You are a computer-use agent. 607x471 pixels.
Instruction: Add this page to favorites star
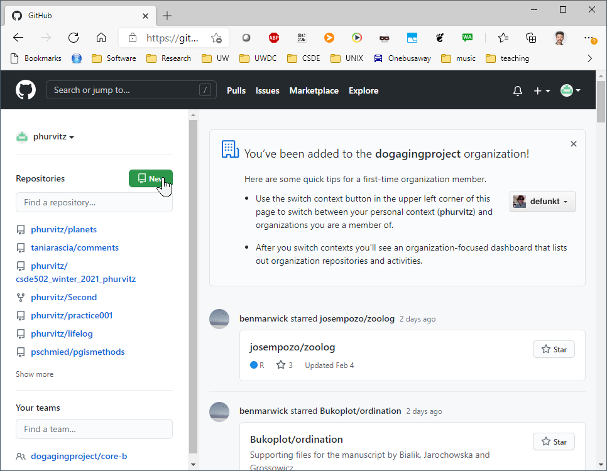216,38
